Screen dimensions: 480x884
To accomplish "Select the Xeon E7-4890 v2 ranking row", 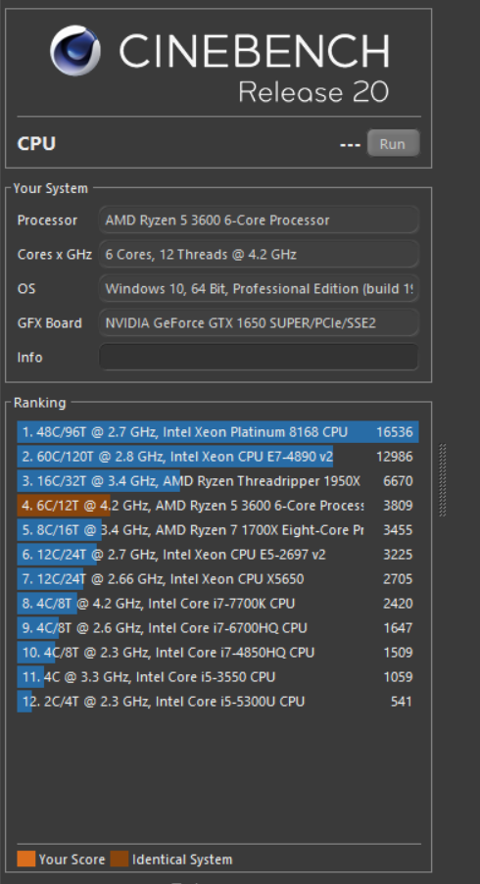I will pyautogui.click(x=217, y=457).
